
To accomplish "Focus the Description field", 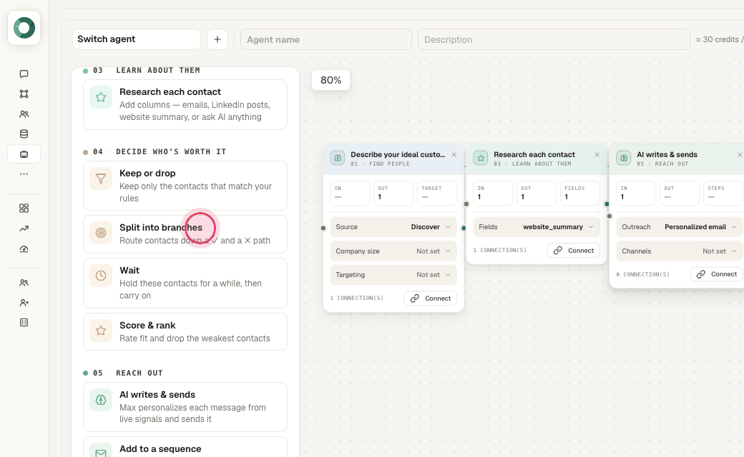I will click(x=554, y=39).
